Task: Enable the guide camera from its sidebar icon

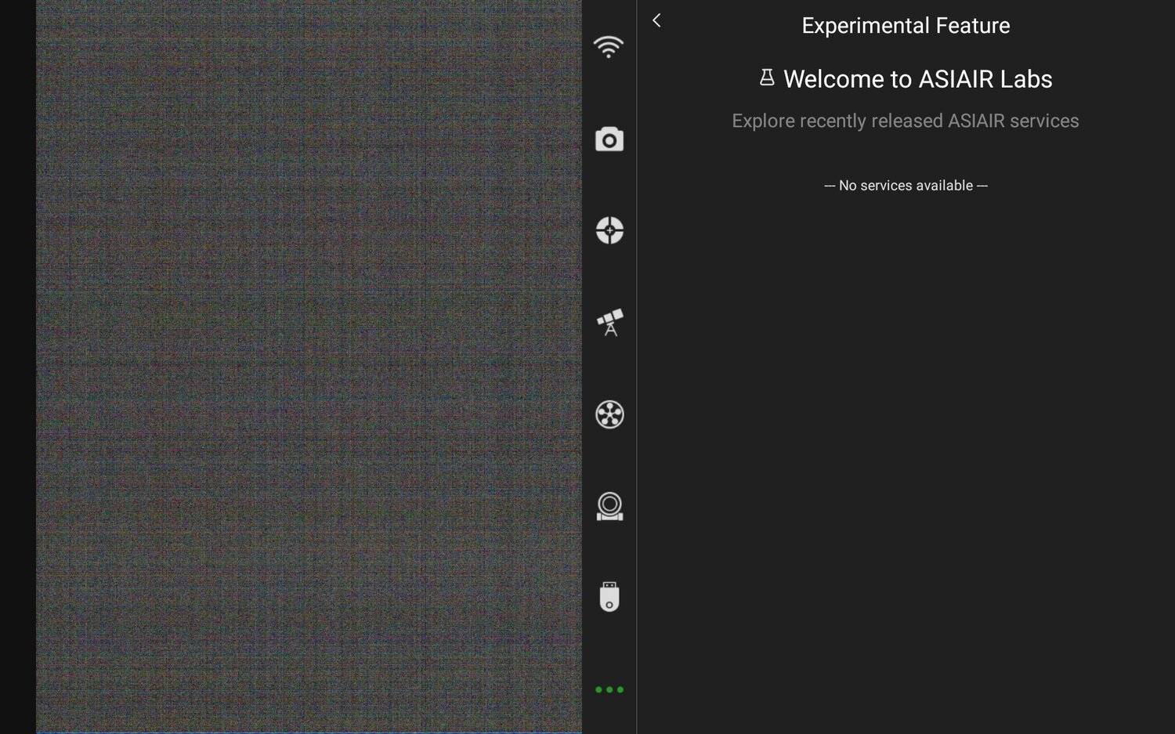Action: coord(609,507)
